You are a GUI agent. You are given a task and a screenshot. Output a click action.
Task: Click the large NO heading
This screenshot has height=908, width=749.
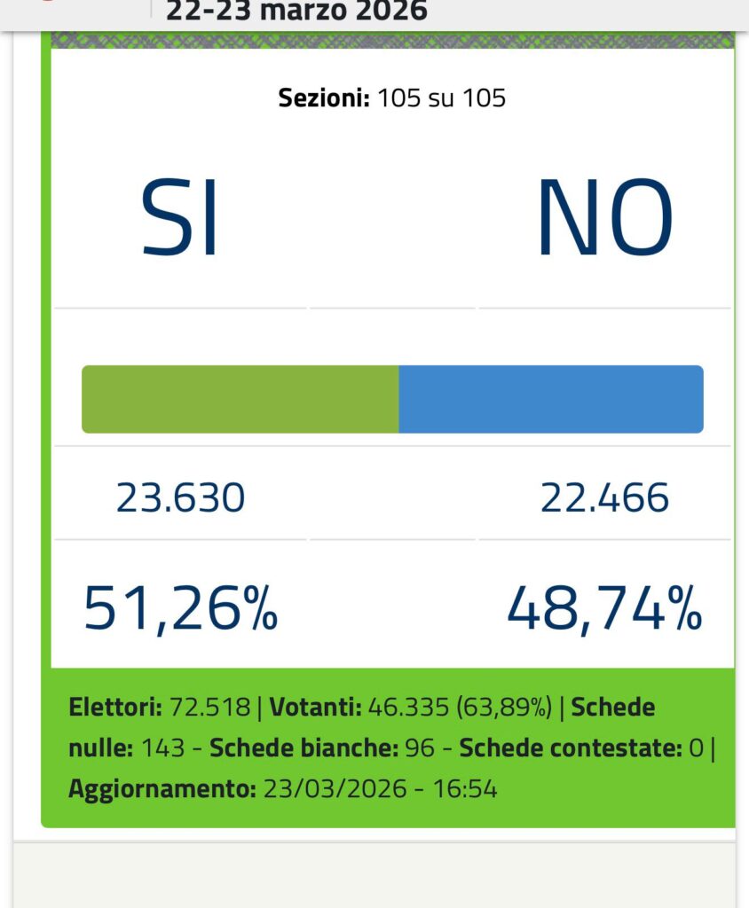coord(604,218)
